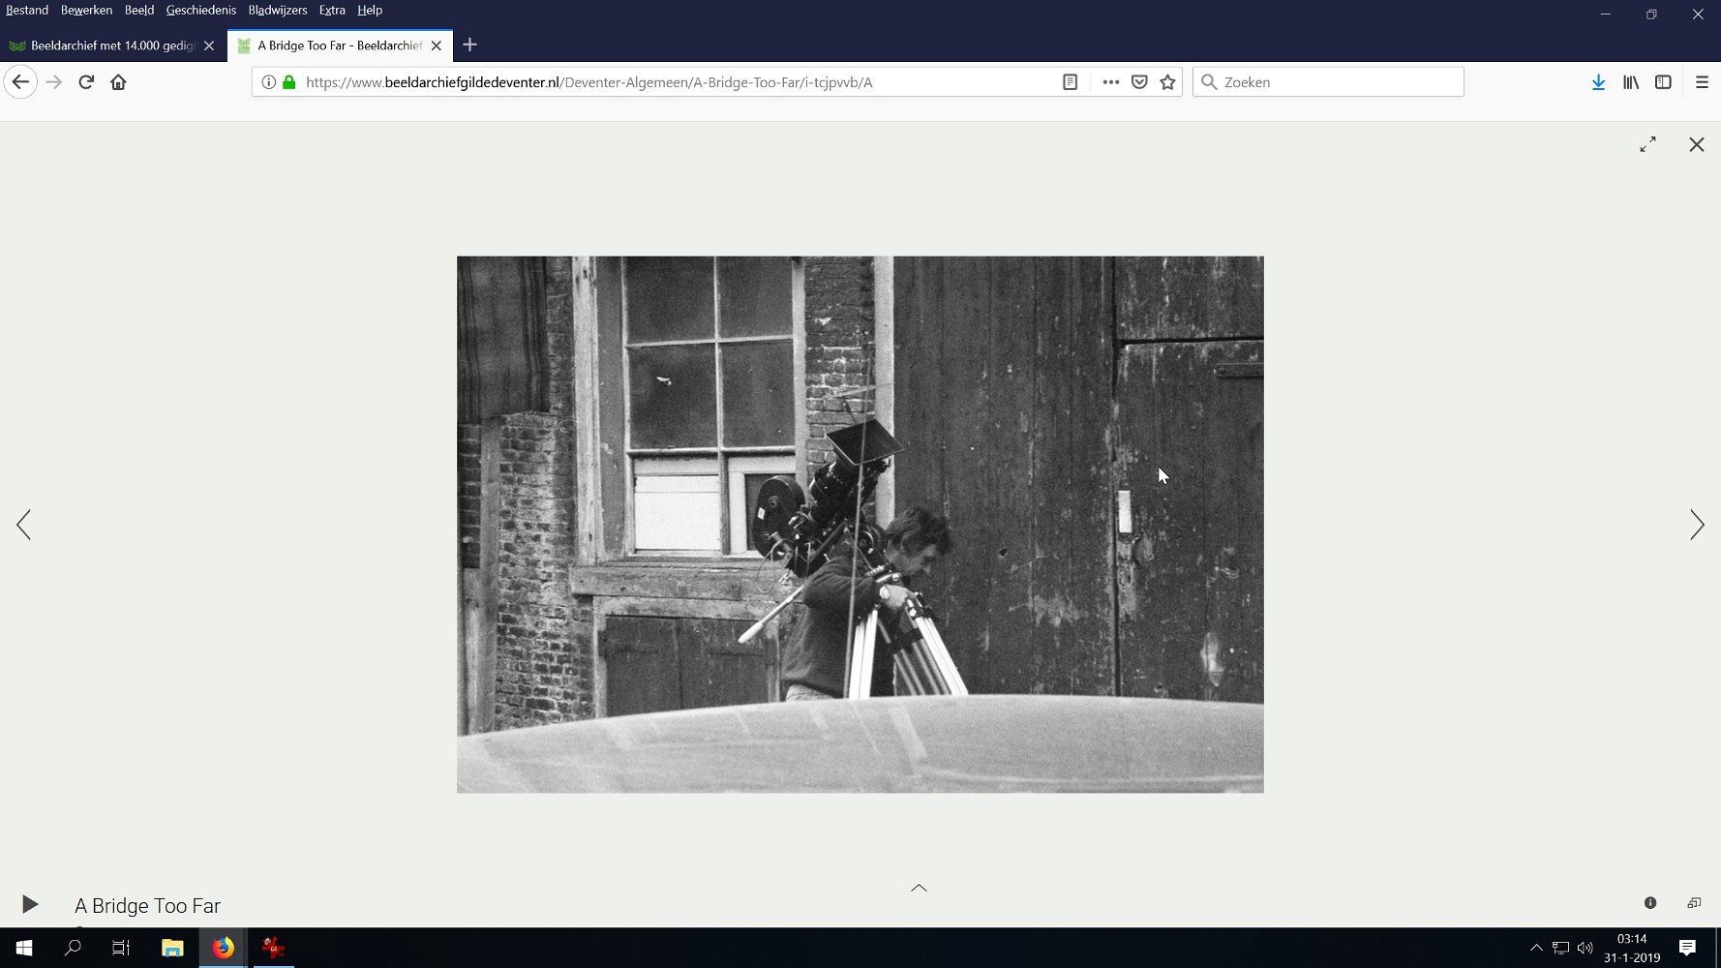Toggle the Firefox sidebar
Viewport: 1721px width, 968px height.
pos(1663,82)
